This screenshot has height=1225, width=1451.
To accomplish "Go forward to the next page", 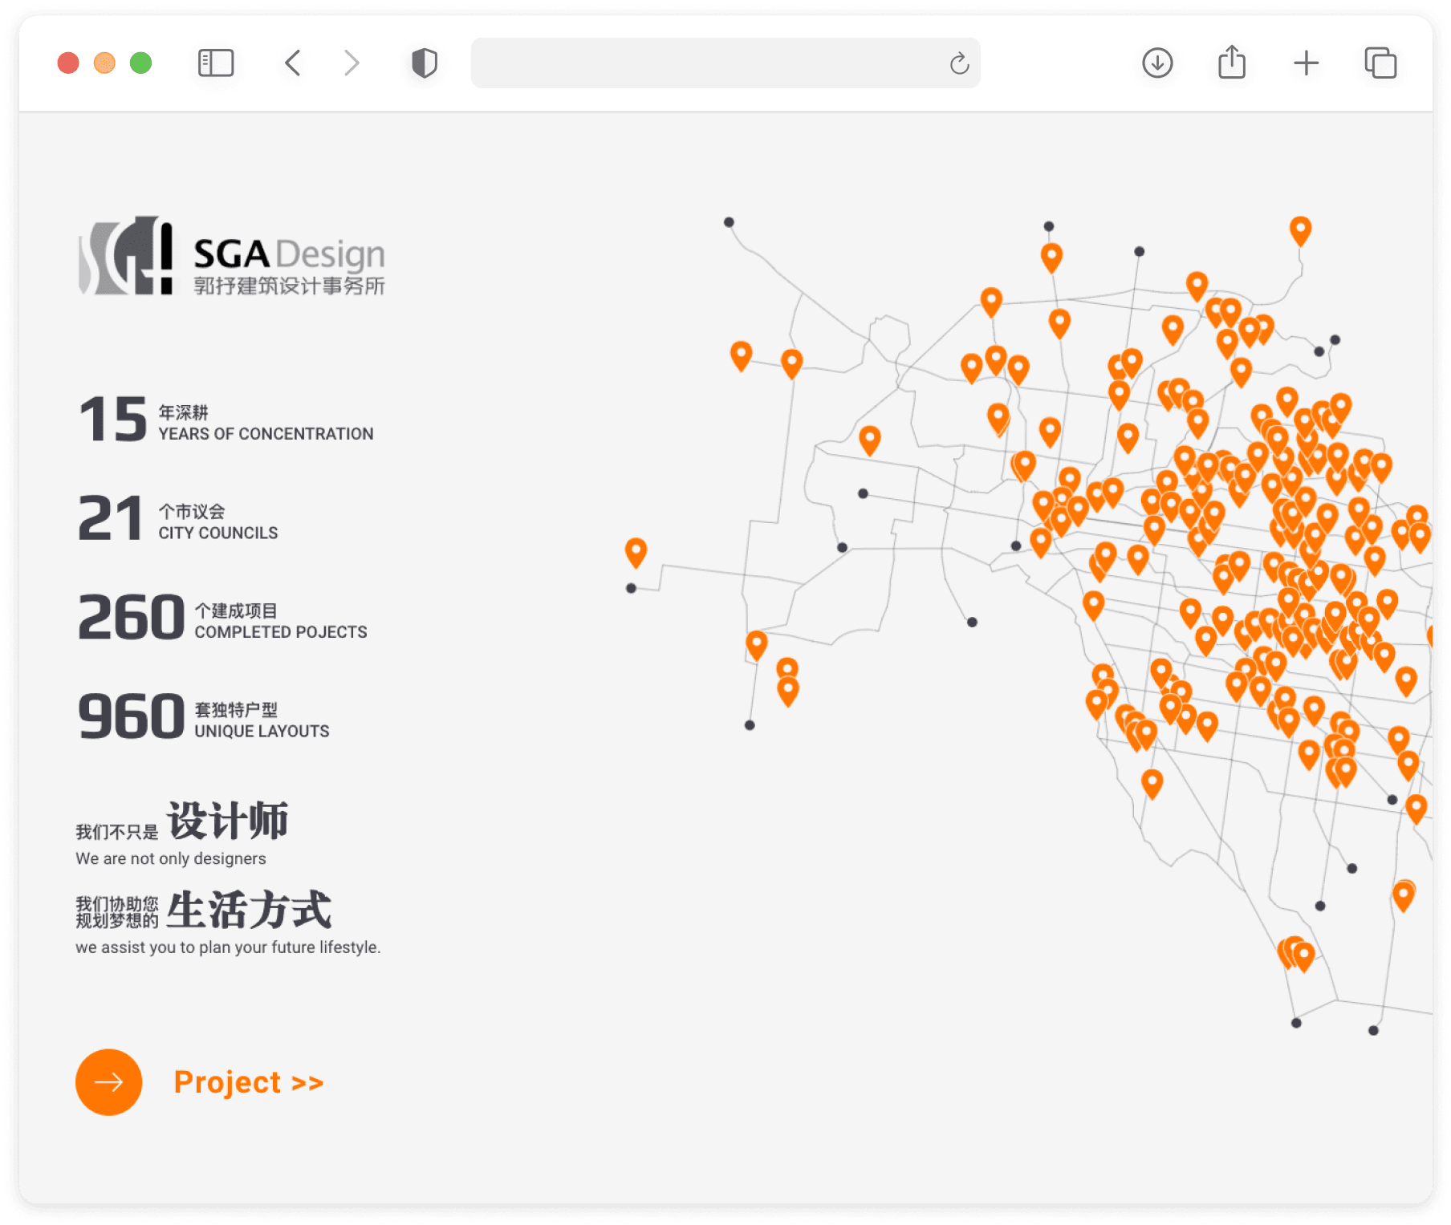I will (352, 63).
